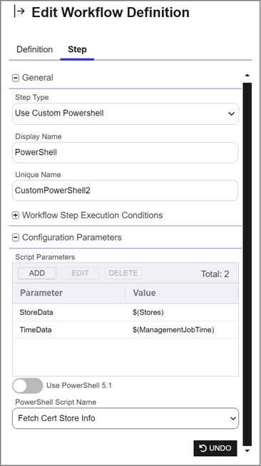261x466 pixels.
Task: Focus the Display Name input field
Action: coord(125,153)
